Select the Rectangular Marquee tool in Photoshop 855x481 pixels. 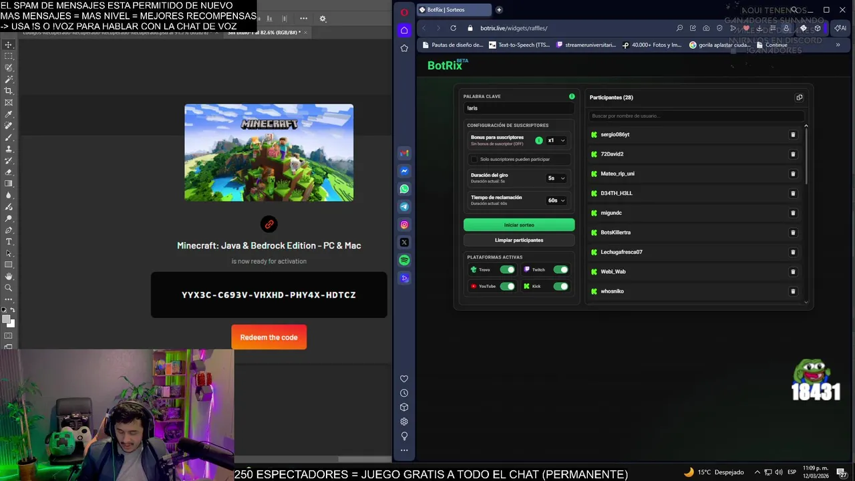click(x=9, y=56)
